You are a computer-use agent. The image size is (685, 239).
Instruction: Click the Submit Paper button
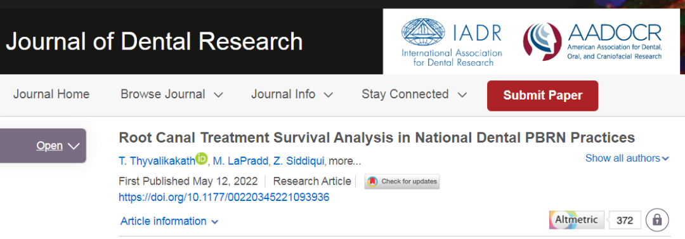coord(542,96)
